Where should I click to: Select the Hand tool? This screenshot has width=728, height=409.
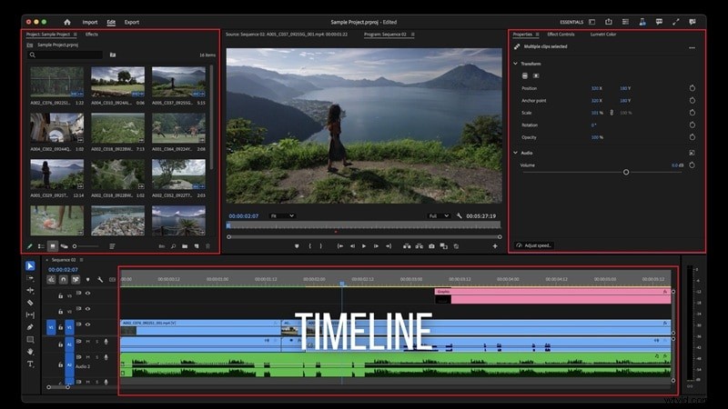coord(30,352)
